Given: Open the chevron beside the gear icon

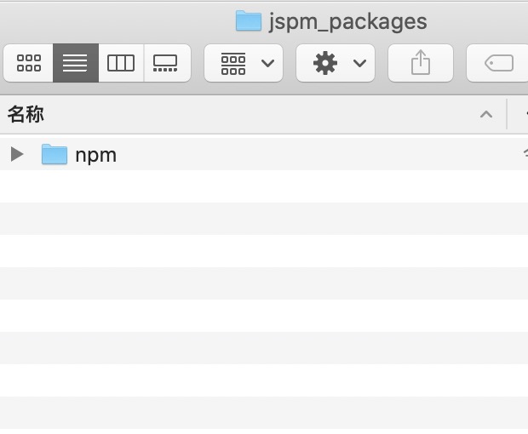Looking at the screenshot, I should click(x=359, y=63).
